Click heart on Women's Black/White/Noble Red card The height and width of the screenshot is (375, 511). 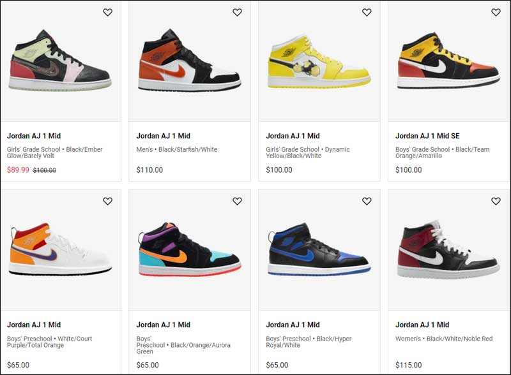[496, 201]
